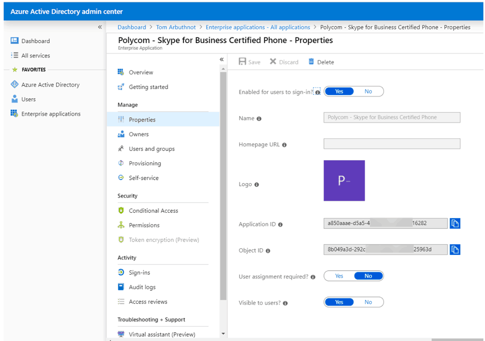The image size is (485, 341).
Task: Collapse the application menu panel
Action: (222, 59)
